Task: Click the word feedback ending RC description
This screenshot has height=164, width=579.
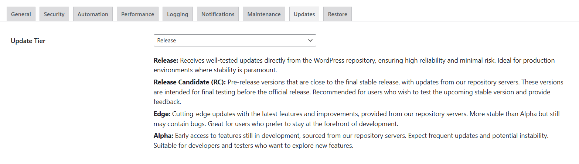Action: pos(167,102)
